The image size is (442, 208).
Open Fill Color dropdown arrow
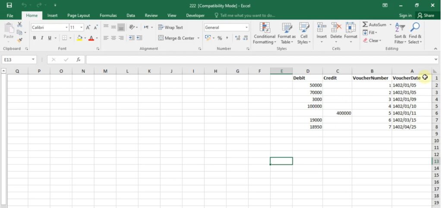coord(85,38)
